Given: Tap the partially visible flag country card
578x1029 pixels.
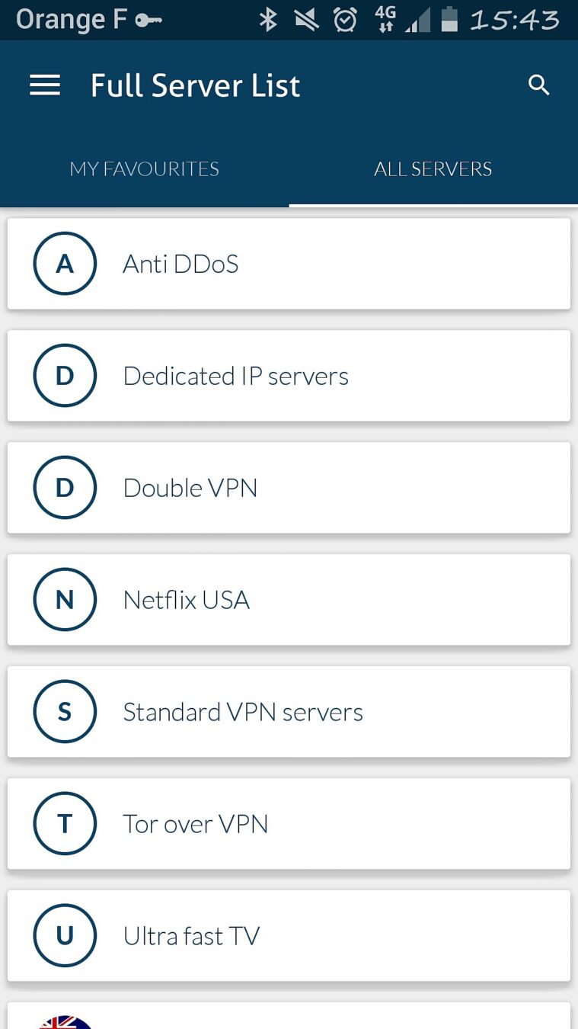Looking at the screenshot, I should pyautogui.click(x=289, y=1017).
